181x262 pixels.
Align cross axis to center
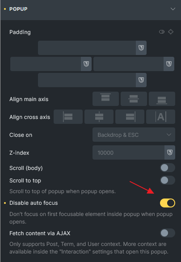99,117
